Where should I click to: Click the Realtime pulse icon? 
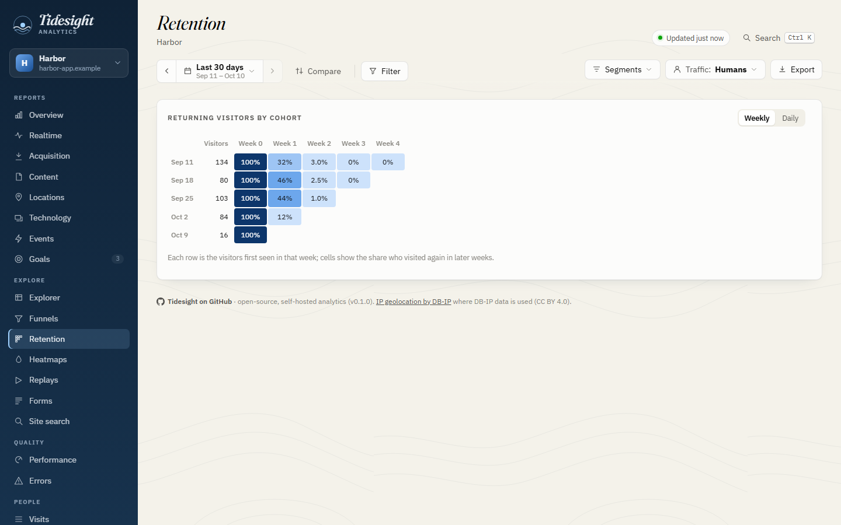19,135
